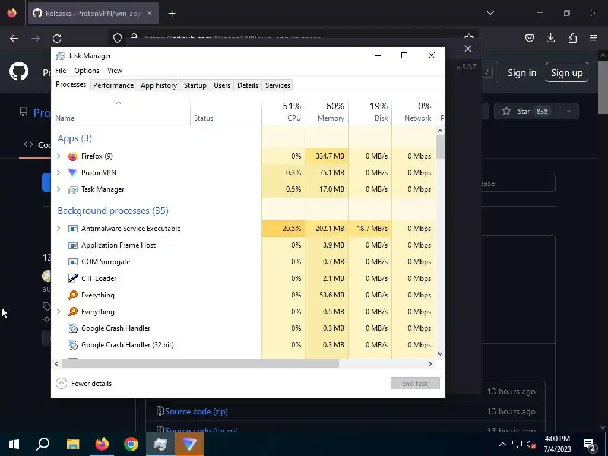This screenshot has width=608, height=456.
Task: Click the GitHub logo in the browser page
Action: 19,72
